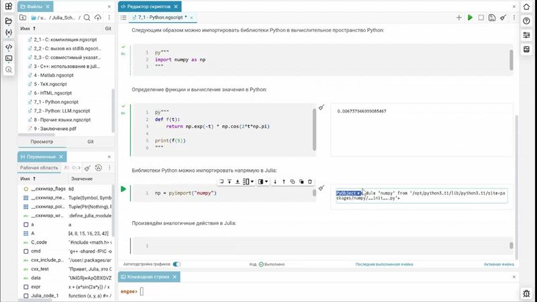537x302 pixels.
Task: Open the command line terminal sidebar icon
Action: (9, 58)
